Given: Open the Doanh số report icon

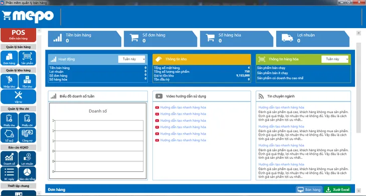Looking at the screenshot, I should [x=10, y=159].
